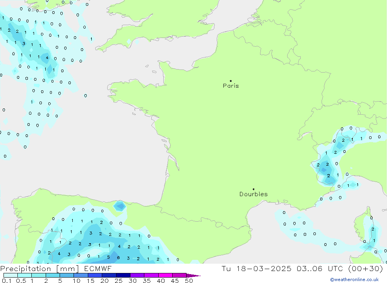Click the over-50 arrow tip of legend
The image size is (387, 283).
coord(194,276)
